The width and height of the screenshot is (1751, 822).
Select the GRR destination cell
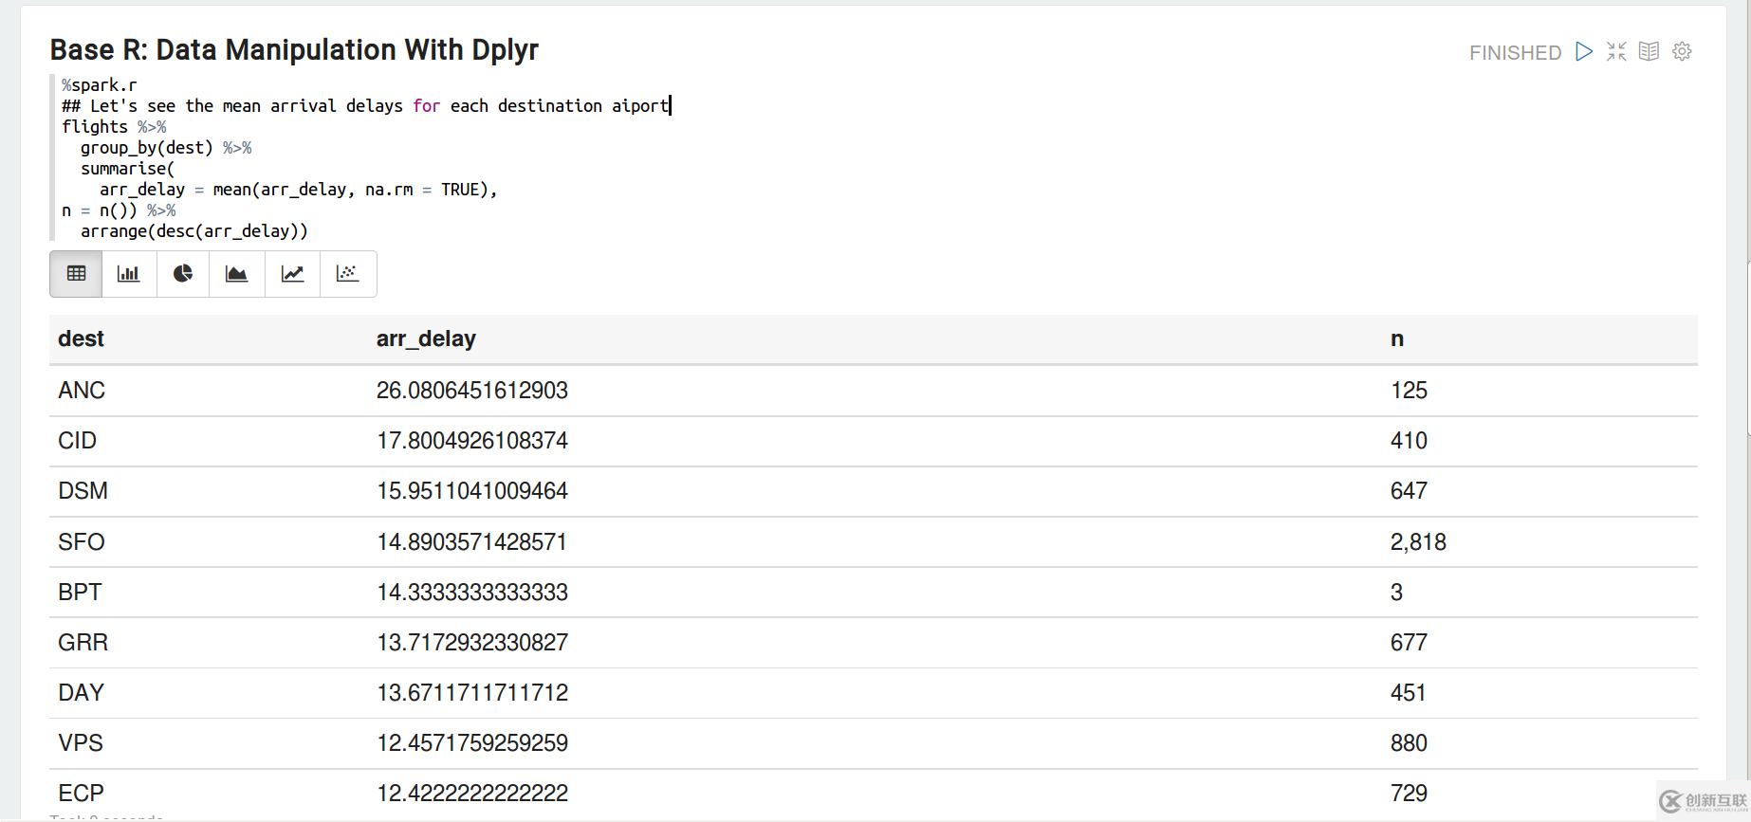coord(83,642)
